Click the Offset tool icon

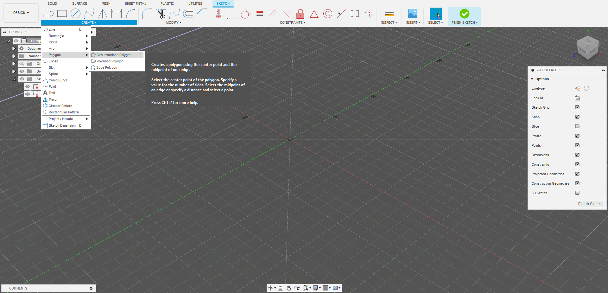tap(188, 14)
